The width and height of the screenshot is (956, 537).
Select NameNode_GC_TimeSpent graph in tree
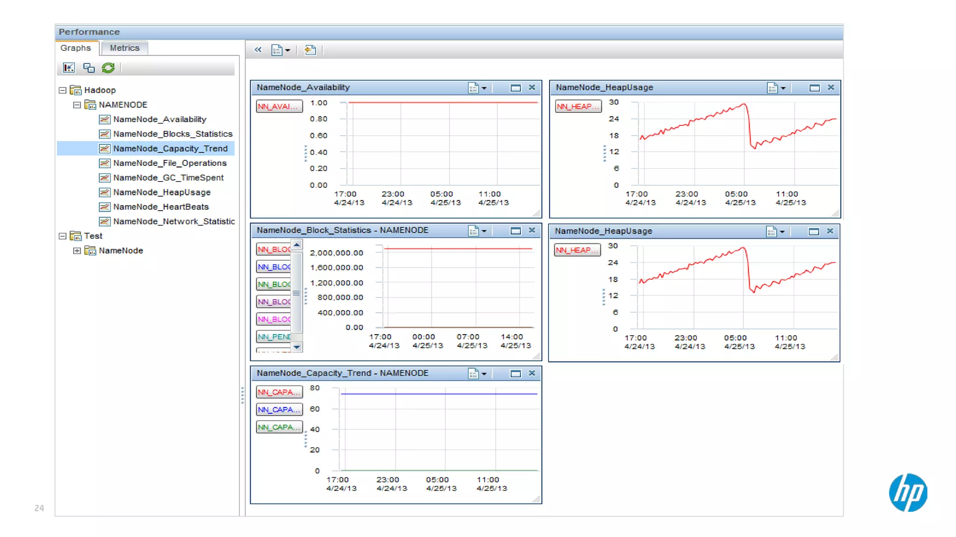tap(168, 178)
